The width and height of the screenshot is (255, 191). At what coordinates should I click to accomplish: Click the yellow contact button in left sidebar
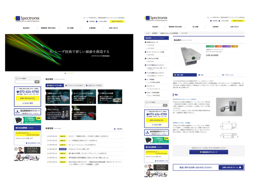(x=27, y=98)
